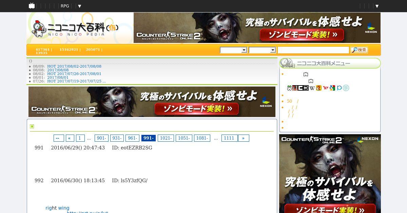Viewport: 407px width, 213px height.
Task: Click the green square heading icon
Action: pyautogui.click(x=32, y=126)
